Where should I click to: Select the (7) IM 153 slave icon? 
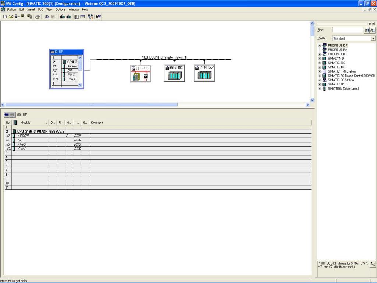(204, 73)
